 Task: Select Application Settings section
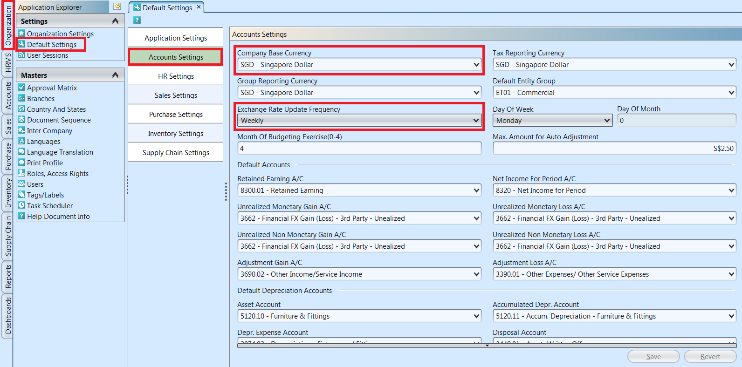click(x=176, y=38)
